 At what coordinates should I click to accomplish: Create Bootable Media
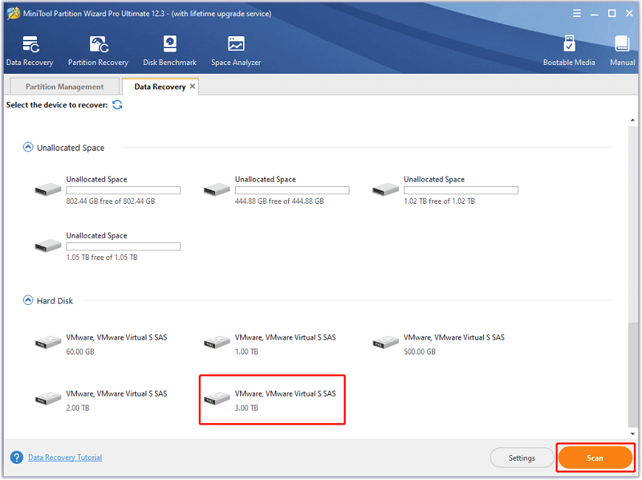[569, 51]
